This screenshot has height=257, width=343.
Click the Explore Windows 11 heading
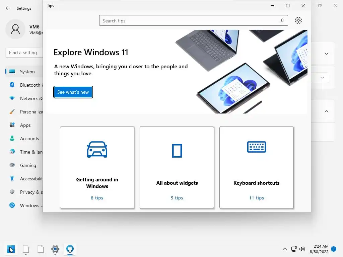tap(91, 53)
